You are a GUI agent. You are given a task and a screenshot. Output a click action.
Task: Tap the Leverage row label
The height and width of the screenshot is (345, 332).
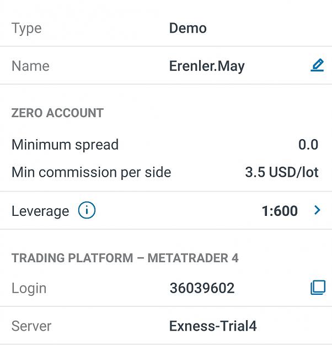40,211
